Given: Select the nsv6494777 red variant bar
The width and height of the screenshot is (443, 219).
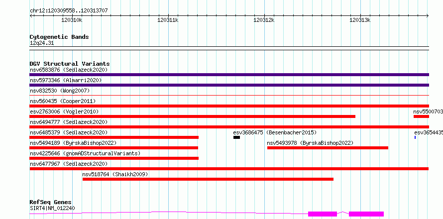Looking at the screenshot, I should [x=229, y=127].
